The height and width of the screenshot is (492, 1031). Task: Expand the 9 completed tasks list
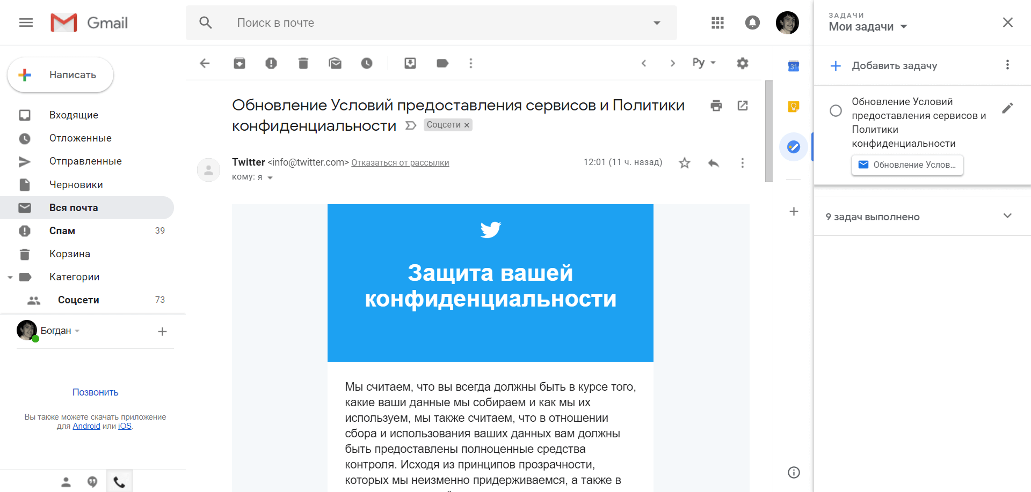[1007, 216]
